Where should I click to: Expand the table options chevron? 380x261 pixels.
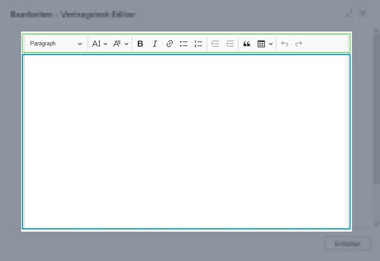pos(271,43)
